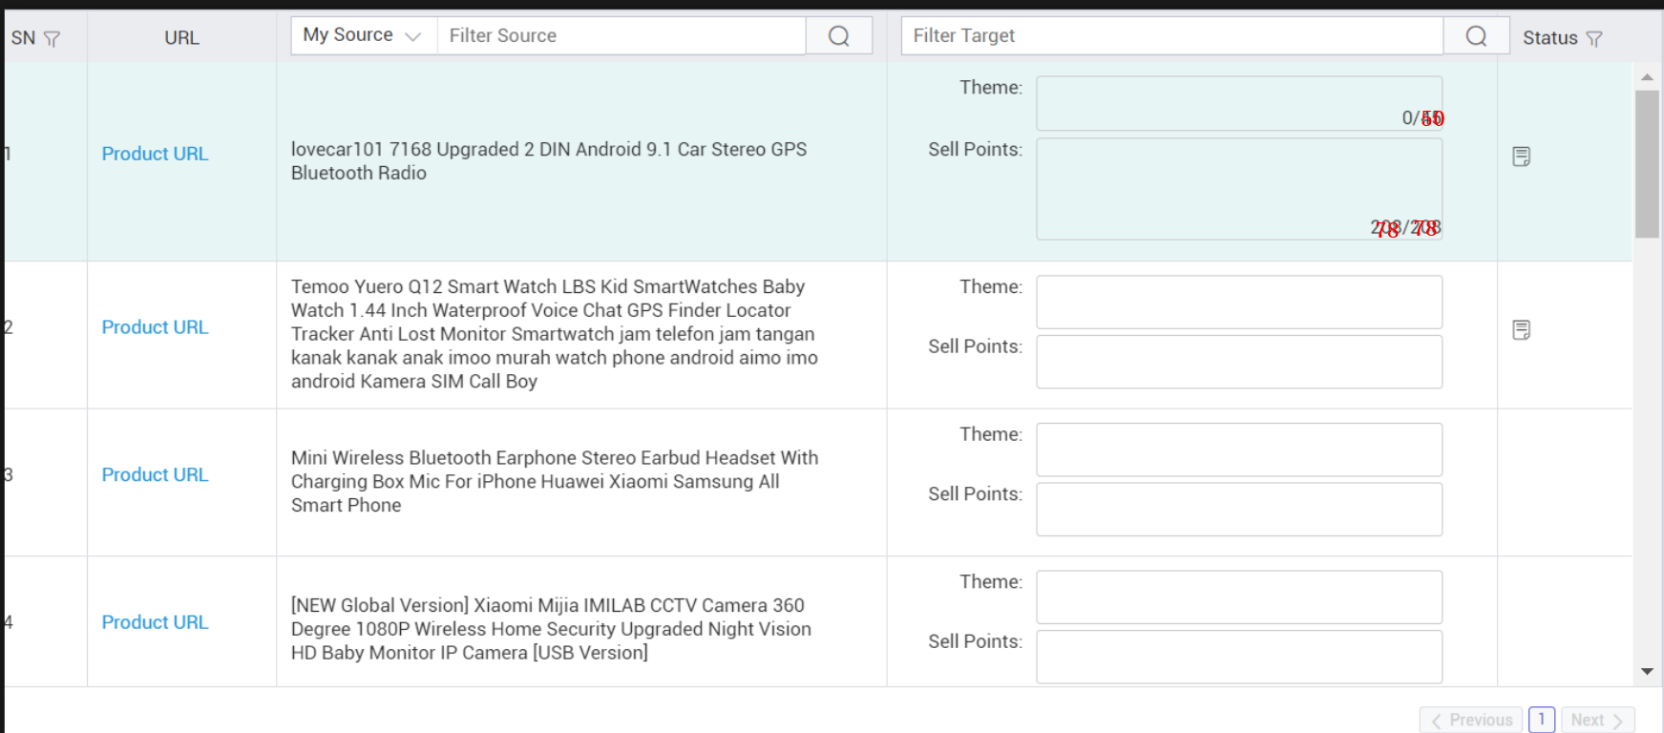Image resolution: width=1664 pixels, height=733 pixels.
Task: Open Product URL link for lovecar101 stereo
Action: click(155, 154)
